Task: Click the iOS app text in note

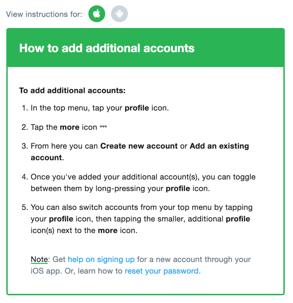Action: [45, 271]
